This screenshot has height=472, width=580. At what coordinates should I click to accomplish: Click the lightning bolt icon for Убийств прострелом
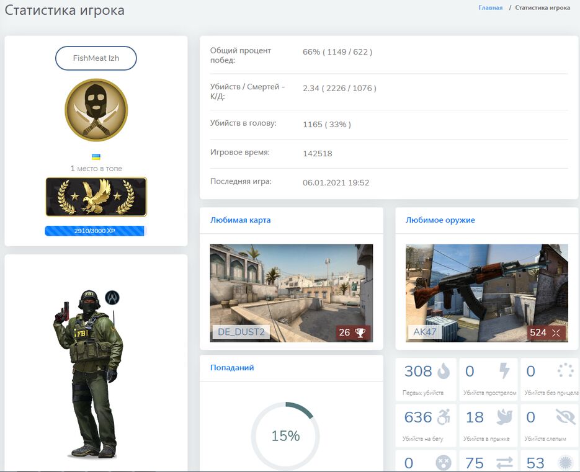pyautogui.click(x=504, y=371)
